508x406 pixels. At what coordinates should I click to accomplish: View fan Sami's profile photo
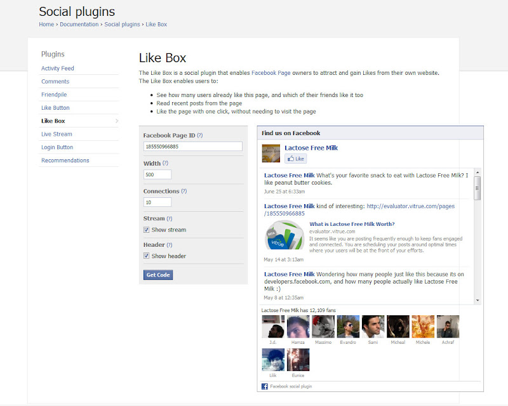(x=373, y=326)
